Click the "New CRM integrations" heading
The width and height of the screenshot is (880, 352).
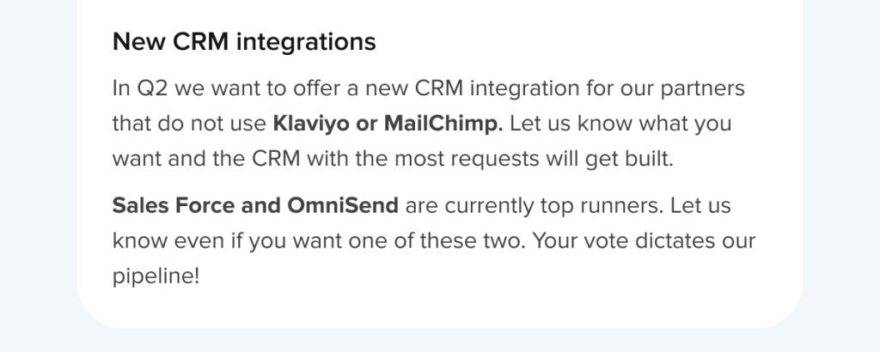(244, 41)
